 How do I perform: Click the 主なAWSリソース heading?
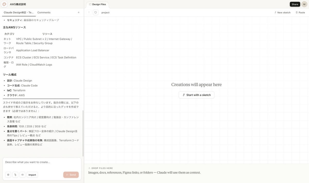[14, 27]
